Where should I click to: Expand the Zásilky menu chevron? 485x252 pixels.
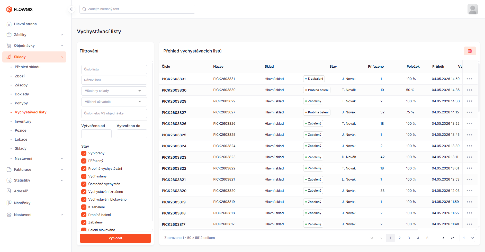[x=62, y=35]
